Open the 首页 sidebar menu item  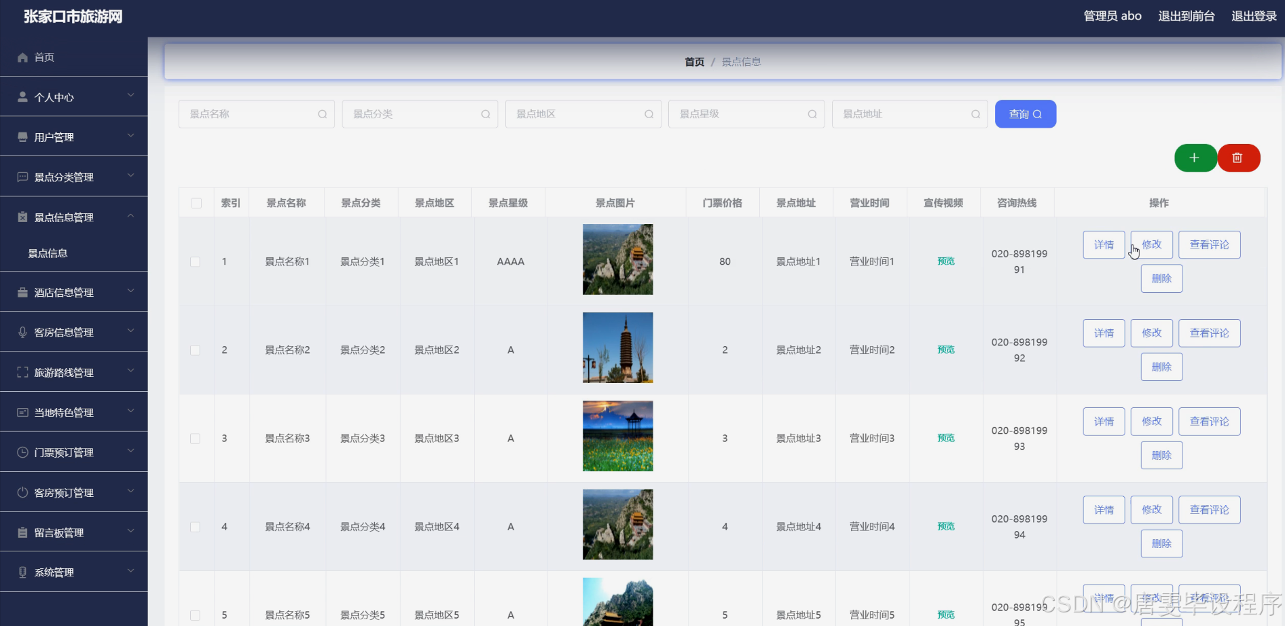coord(74,57)
